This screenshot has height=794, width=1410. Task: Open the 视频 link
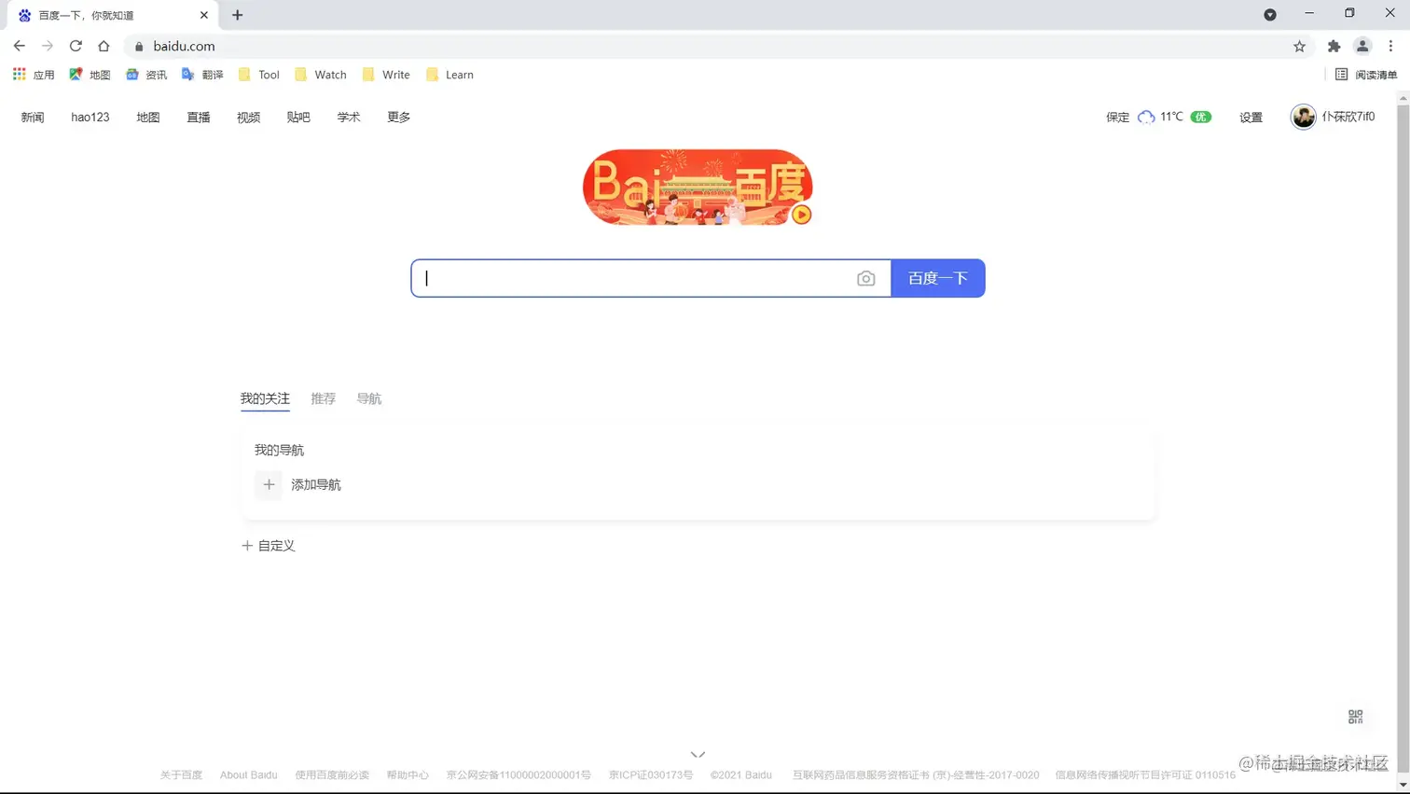249,118
